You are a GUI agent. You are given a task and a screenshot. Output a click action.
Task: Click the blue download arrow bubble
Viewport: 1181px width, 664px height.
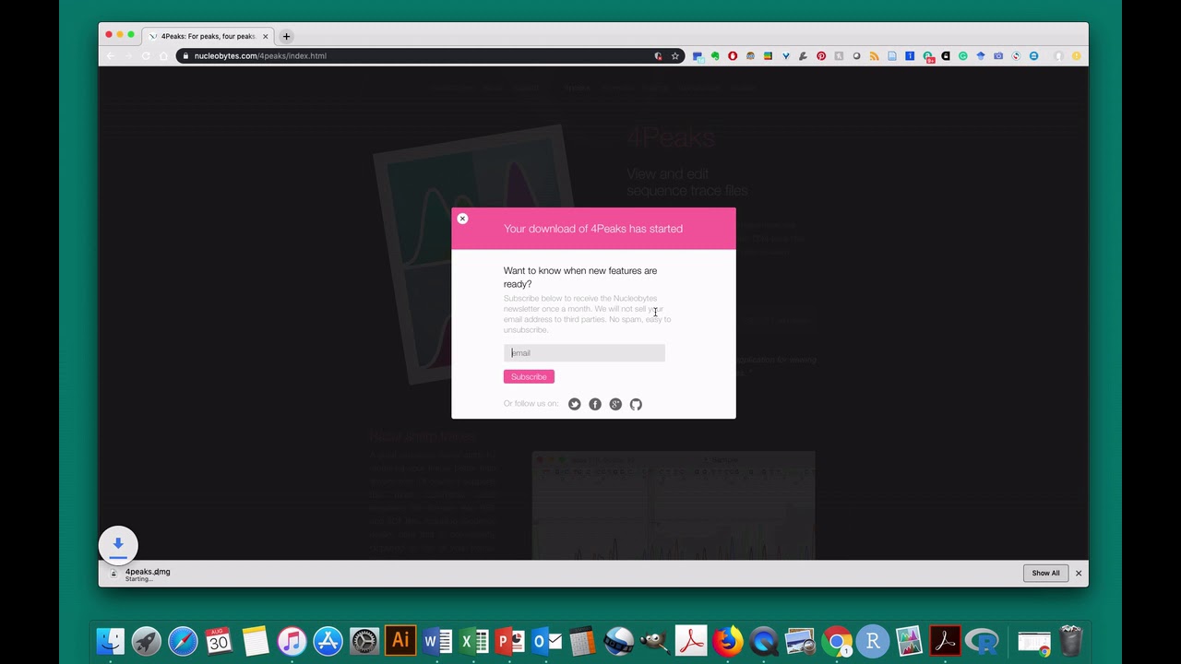click(118, 544)
